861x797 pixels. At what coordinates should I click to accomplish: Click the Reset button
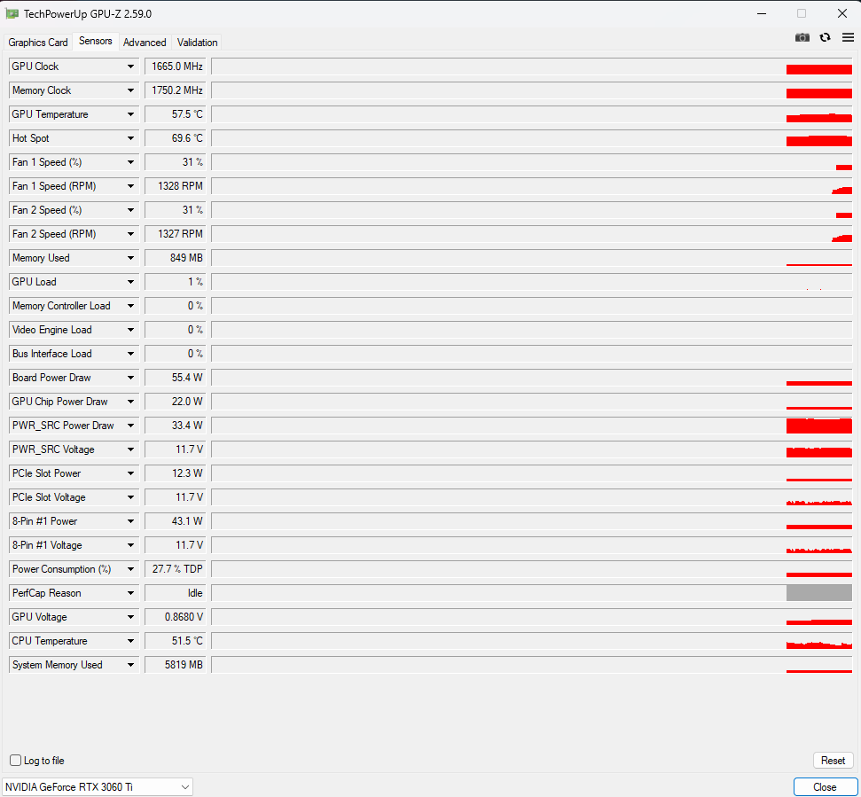pos(833,761)
